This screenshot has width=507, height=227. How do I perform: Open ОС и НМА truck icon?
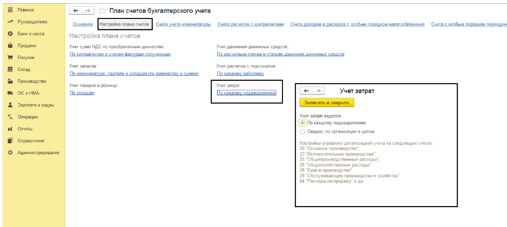point(10,93)
